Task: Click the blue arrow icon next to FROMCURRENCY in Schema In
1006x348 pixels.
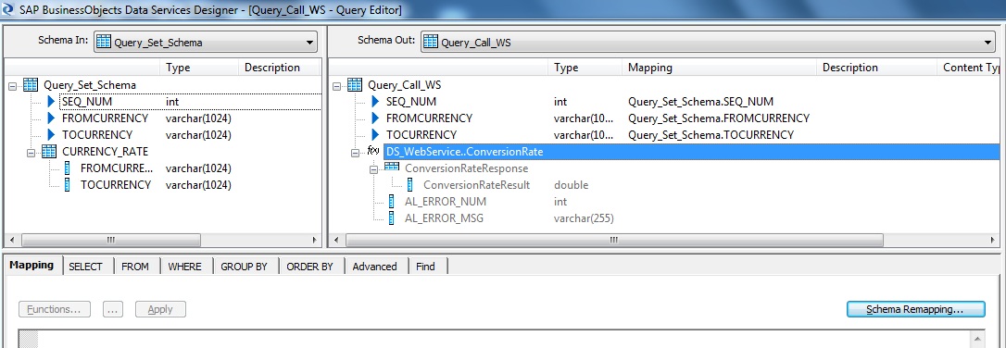Action: (x=52, y=118)
